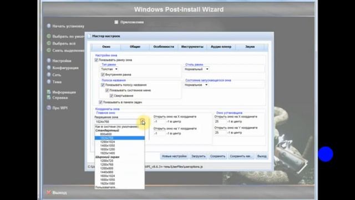This screenshot has height=200, width=355.
Task: Click the Выбрать все sidebar icon
Action: (49, 43)
